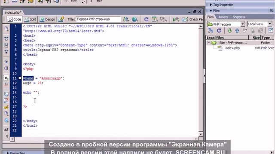Toggle Highlight Invalid HTML icon
This screenshot has height=154, width=275.
pyautogui.click(x=6, y=85)
